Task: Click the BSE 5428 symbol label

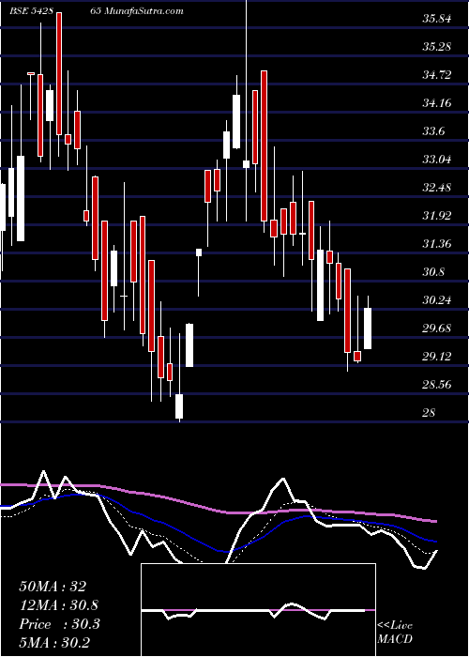Action: pyautogui.click(x=32, y=11)
